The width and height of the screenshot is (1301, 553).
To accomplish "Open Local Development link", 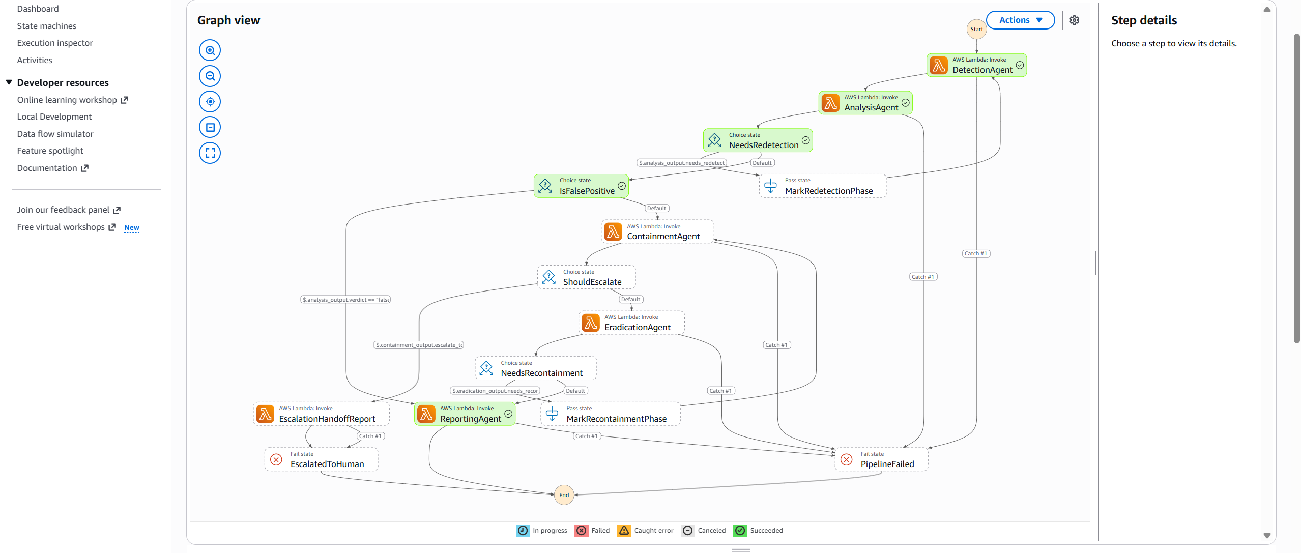I will point(54,117).
